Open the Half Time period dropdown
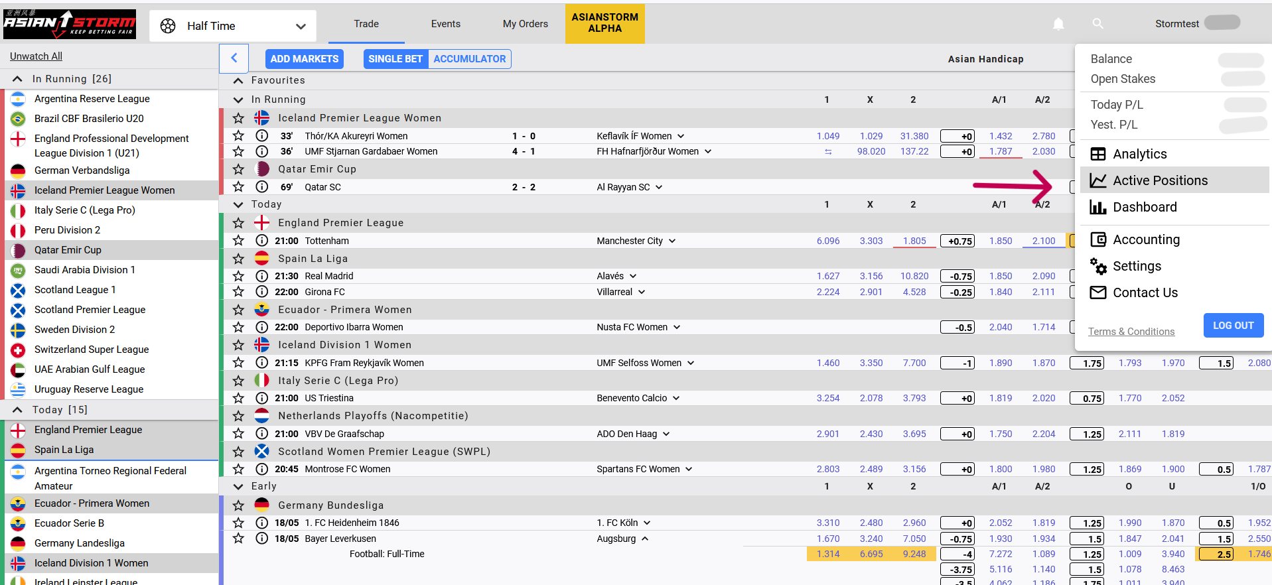The height and width of the screenshot is (585, 1272). pos(233,26)
